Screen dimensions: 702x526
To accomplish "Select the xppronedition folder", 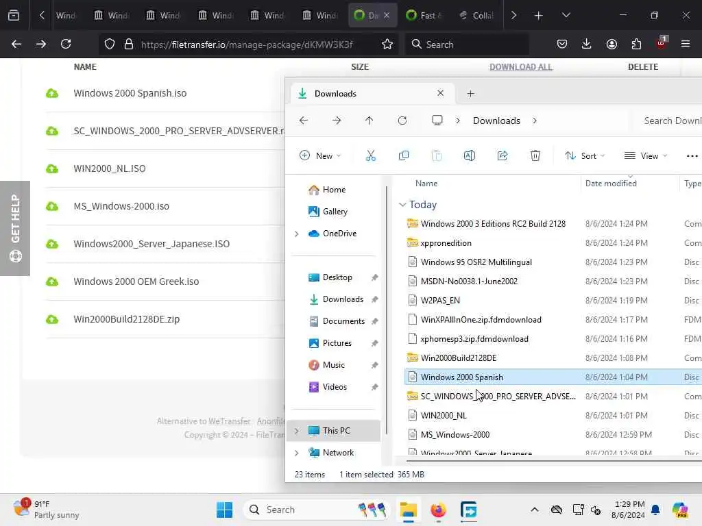I will (446, 243).
